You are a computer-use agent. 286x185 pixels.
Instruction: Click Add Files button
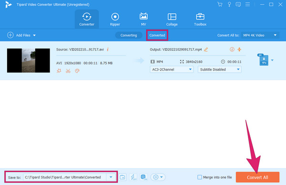point(19,35)
